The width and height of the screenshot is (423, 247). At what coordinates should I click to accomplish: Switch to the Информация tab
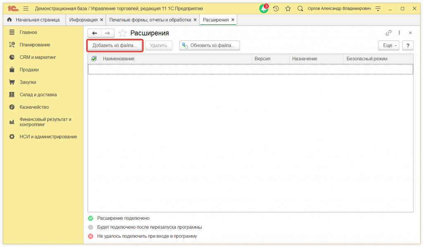click(83, 20)
